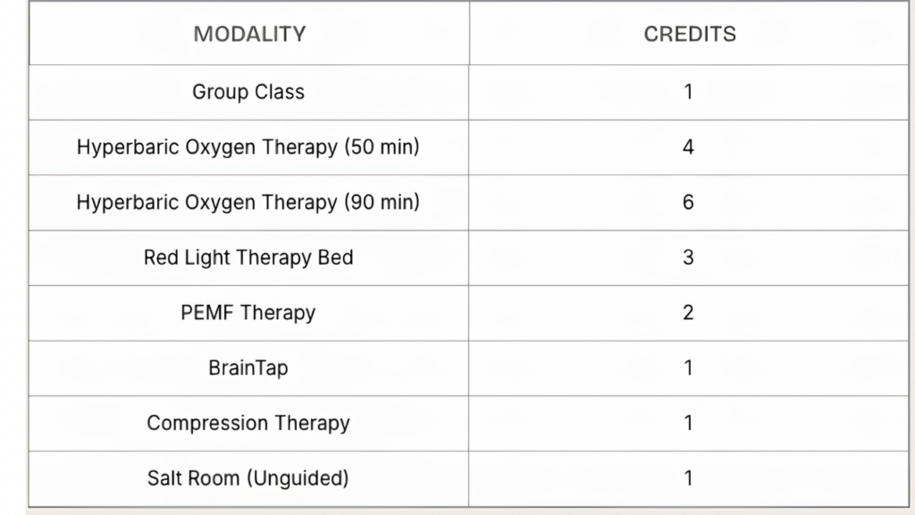Click credits value for Group Class
Screen dimensions: 915x515
(689, 92)
